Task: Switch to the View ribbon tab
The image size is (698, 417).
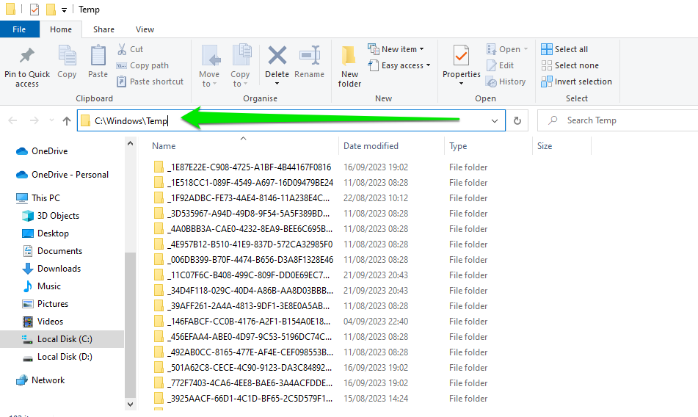Action: [x=145, y=29]
